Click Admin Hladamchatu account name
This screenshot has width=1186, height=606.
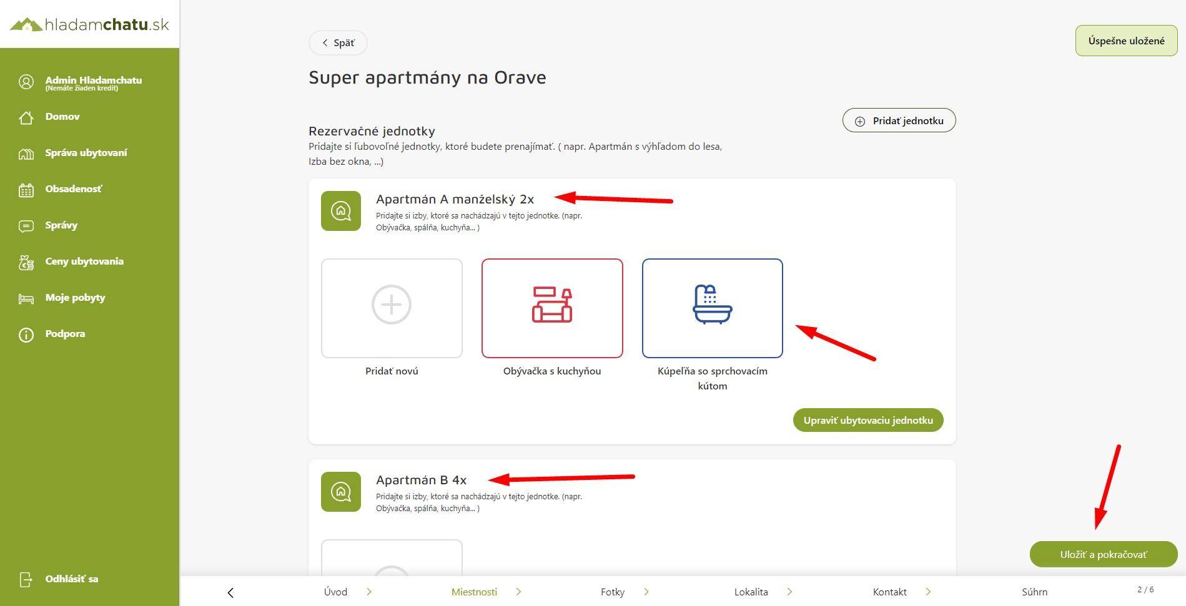[x=94, y=80]
